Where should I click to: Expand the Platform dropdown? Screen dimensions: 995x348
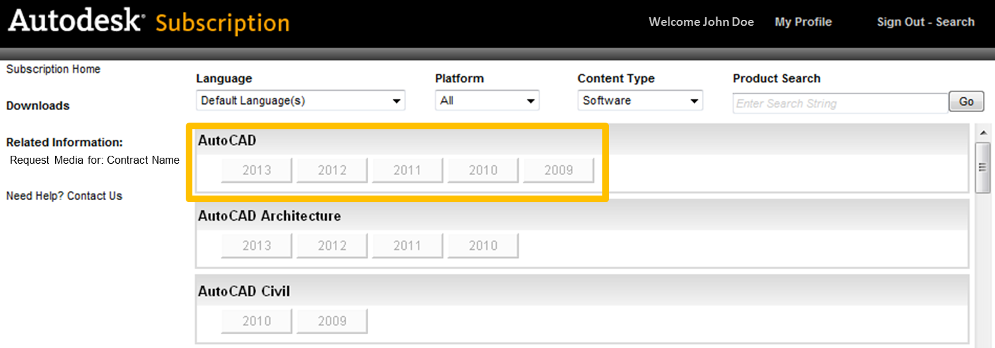click(x=487, y=101)
